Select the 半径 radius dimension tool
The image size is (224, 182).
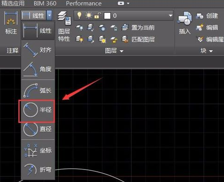point(37,110)
